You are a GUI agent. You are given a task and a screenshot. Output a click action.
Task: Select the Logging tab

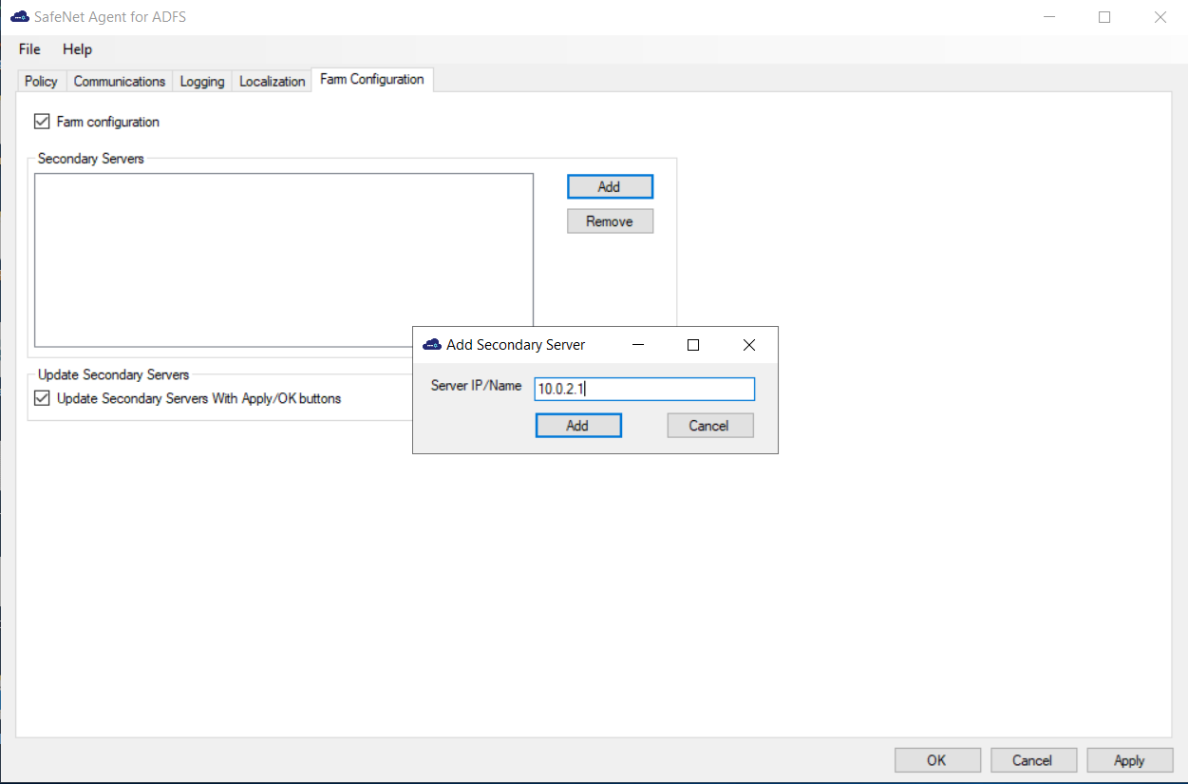click(202, 82)
